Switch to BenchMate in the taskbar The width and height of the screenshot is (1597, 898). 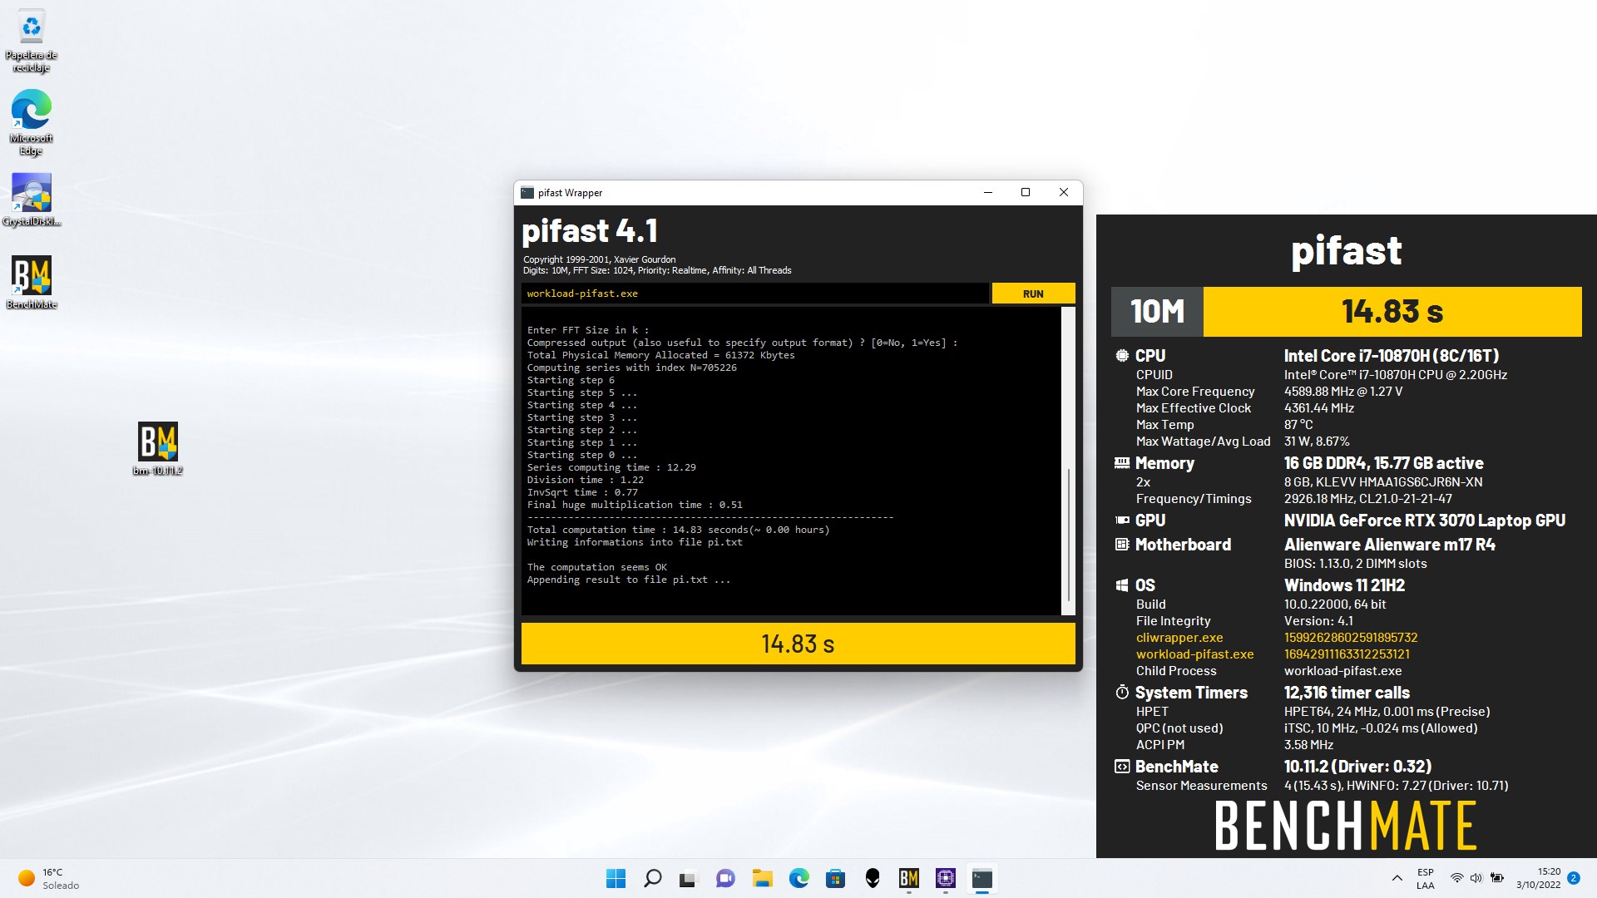point(908,878)
